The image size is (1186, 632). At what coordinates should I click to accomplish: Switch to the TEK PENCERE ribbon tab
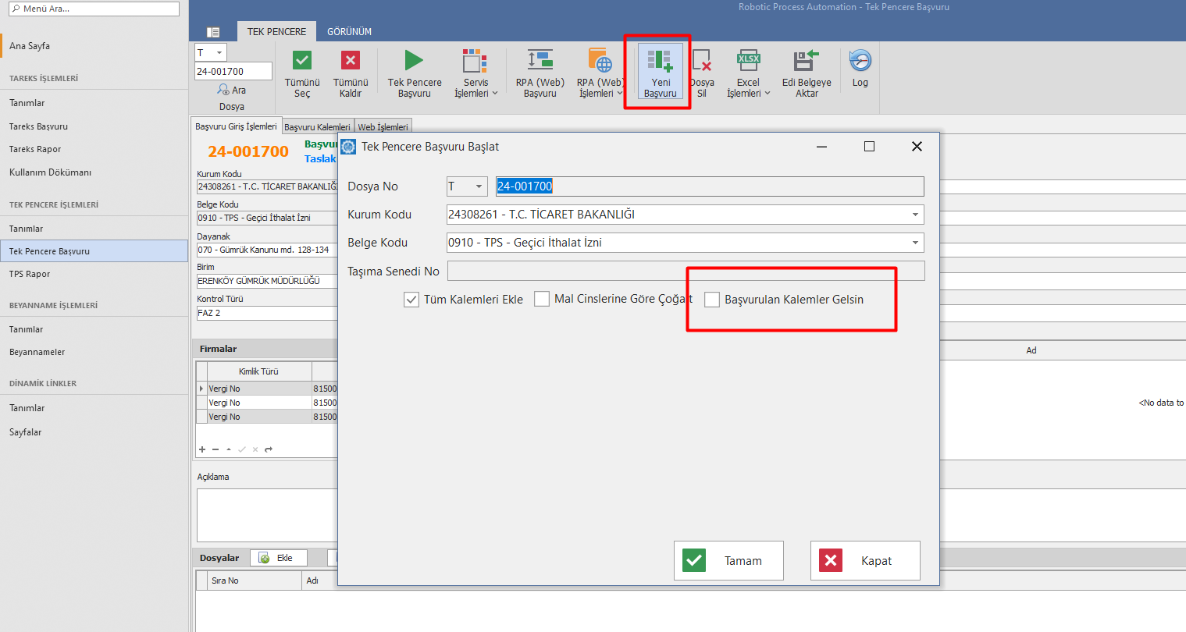point(276,31)
